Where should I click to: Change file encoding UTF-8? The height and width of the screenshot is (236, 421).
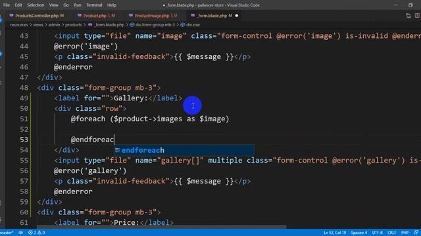click(377, 233)
